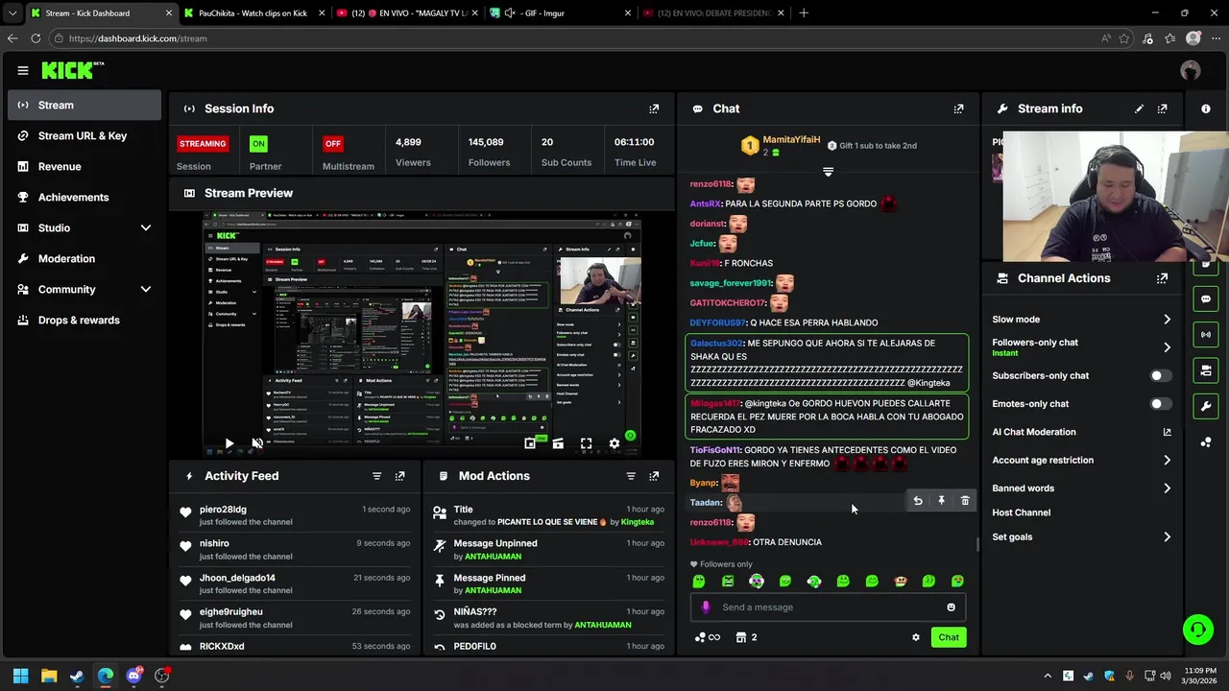Toggle the Partner ON badge
Image resolution: width=1229 pixels, height=691 pixels.
point(258,144)
